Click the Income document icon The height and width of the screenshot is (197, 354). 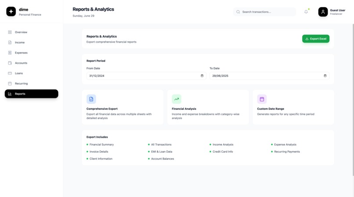[x=10, y=43]
